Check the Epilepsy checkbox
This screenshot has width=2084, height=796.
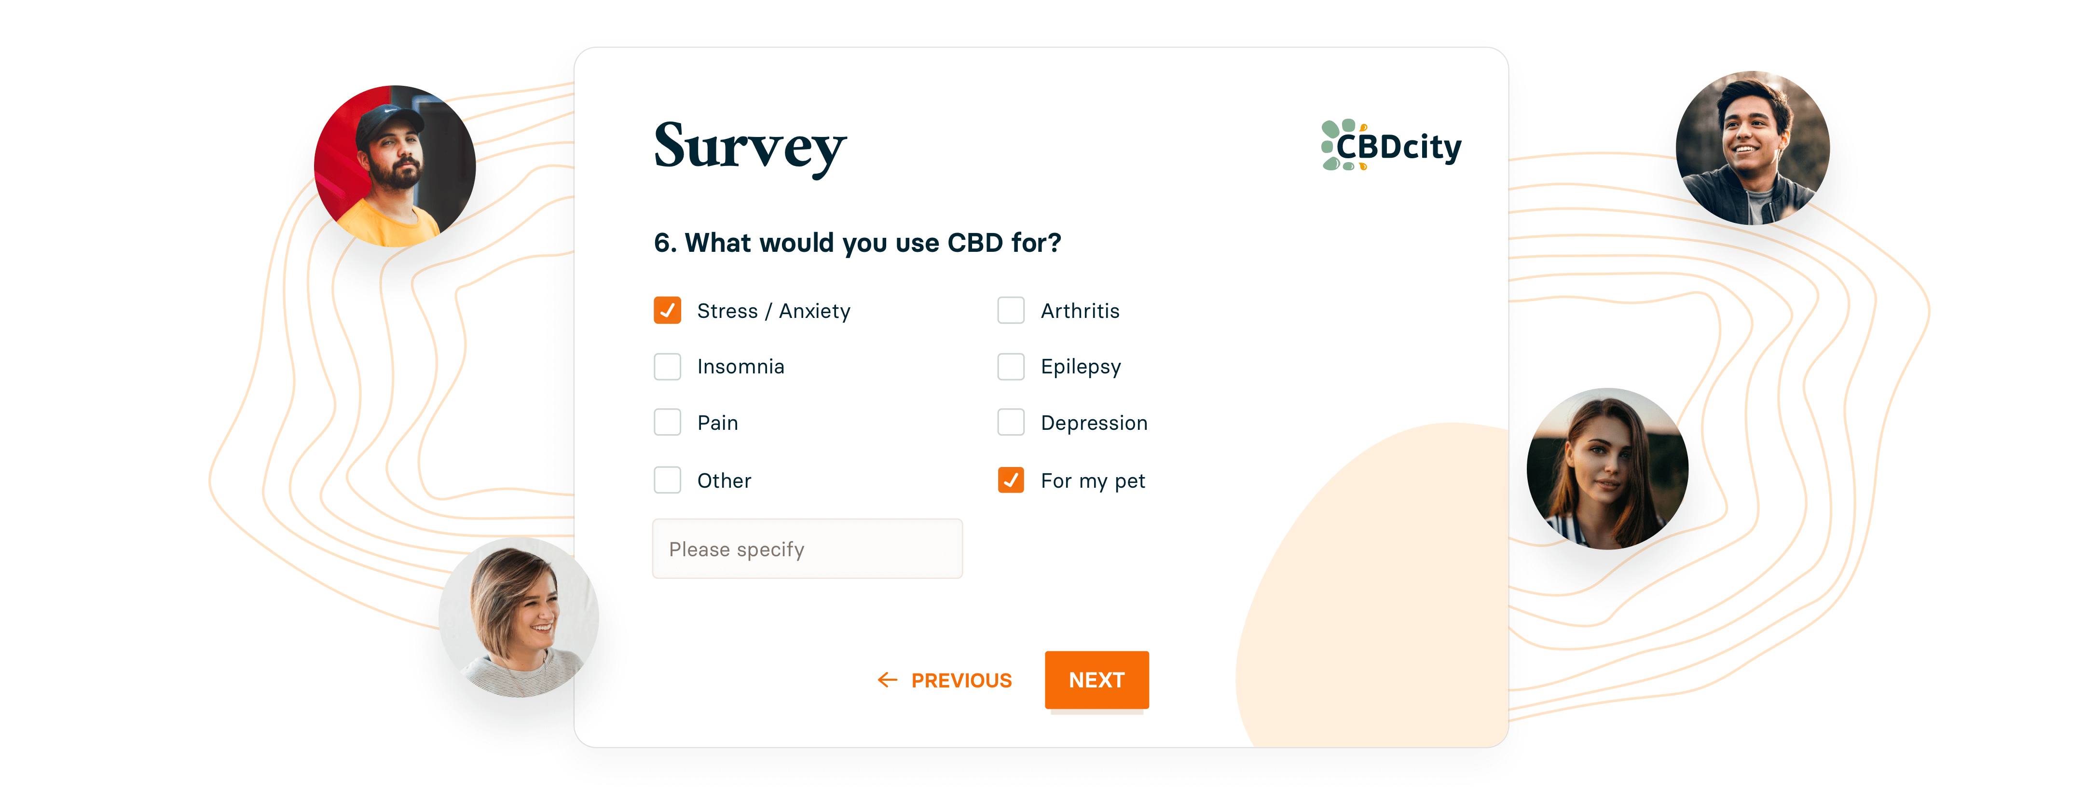pos(1011,367)
